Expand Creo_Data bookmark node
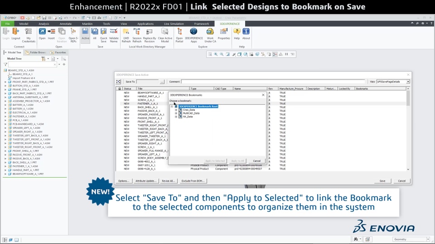The image size is (435, 244). (176, 110)
